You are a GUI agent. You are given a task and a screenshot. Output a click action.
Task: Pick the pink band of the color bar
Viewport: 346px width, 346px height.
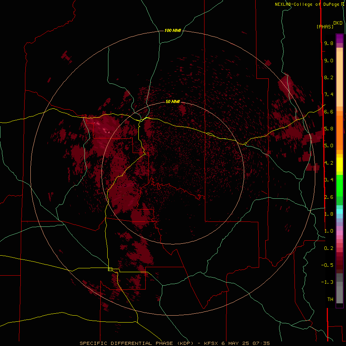coord(339,233)
